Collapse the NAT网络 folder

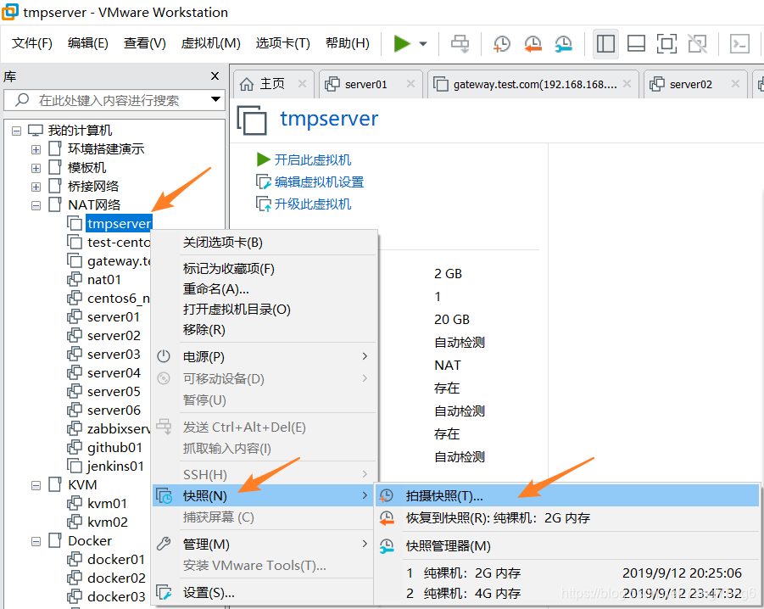36,205
